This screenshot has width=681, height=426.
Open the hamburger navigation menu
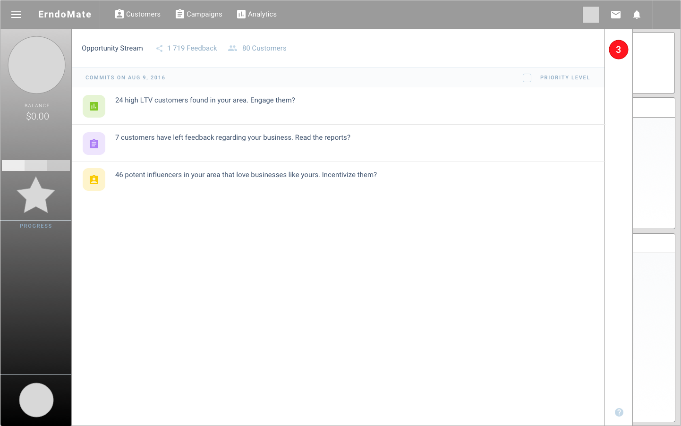coord(16,15)
